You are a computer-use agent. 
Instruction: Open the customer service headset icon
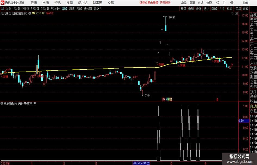coord(218,3)
